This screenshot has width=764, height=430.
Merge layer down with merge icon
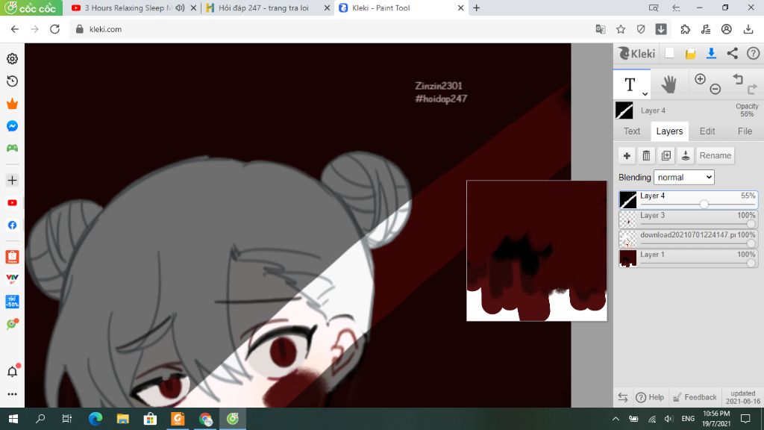coord(686,155)
